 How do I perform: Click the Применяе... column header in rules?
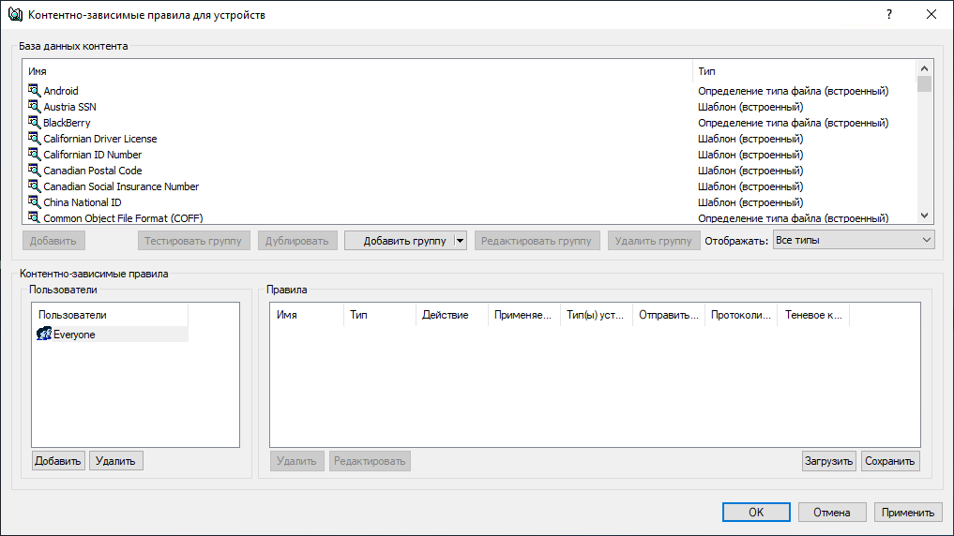coord(523,315)
